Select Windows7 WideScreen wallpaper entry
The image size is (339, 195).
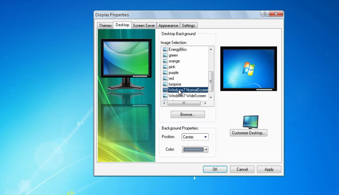(187, 96)
